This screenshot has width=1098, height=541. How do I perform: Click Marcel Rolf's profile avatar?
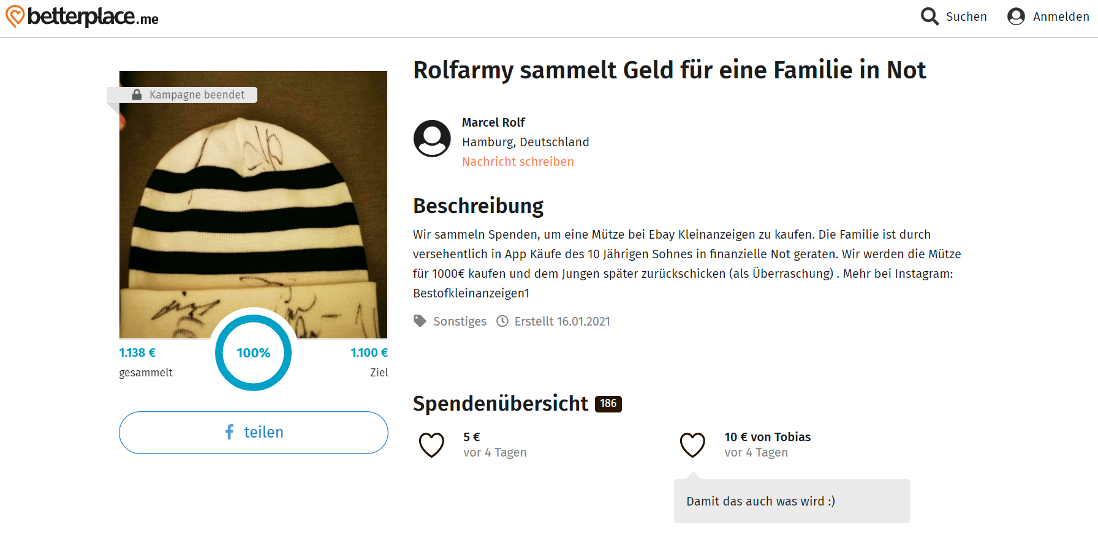point(432,138)
